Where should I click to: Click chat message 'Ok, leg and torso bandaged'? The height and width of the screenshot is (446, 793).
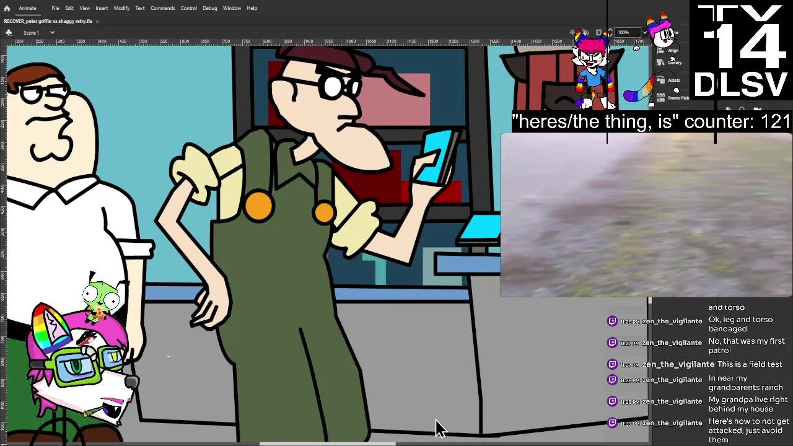coord(740,324)
